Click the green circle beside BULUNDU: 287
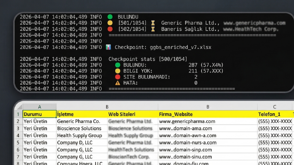 tap(118, 65)
